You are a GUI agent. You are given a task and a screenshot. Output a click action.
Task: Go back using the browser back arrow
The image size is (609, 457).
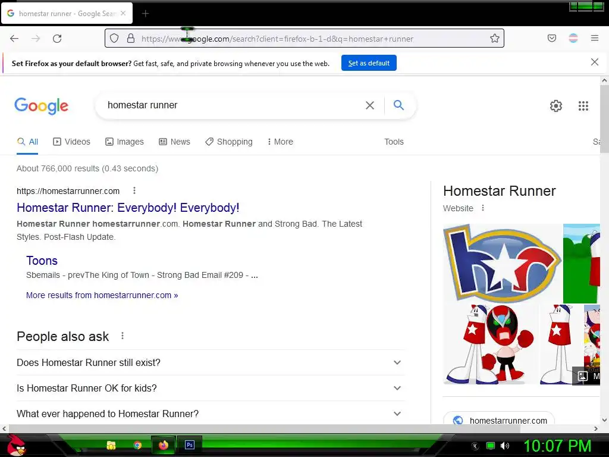coord(14,39)
